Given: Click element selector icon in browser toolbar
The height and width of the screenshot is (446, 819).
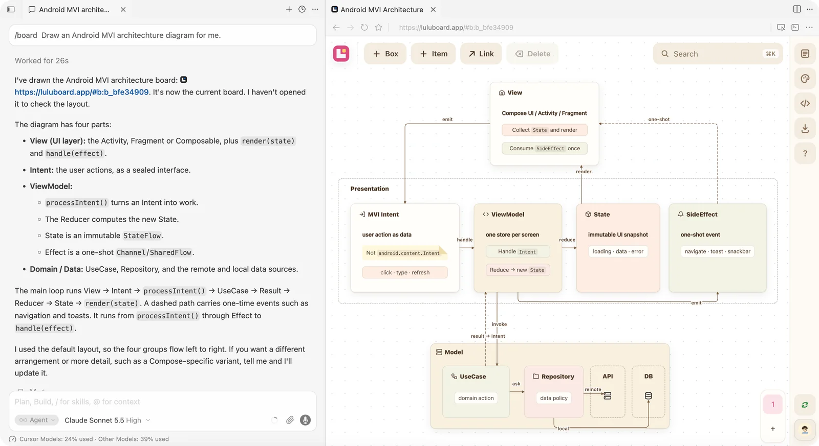Looking at the screenshot, I should point(781,28).
